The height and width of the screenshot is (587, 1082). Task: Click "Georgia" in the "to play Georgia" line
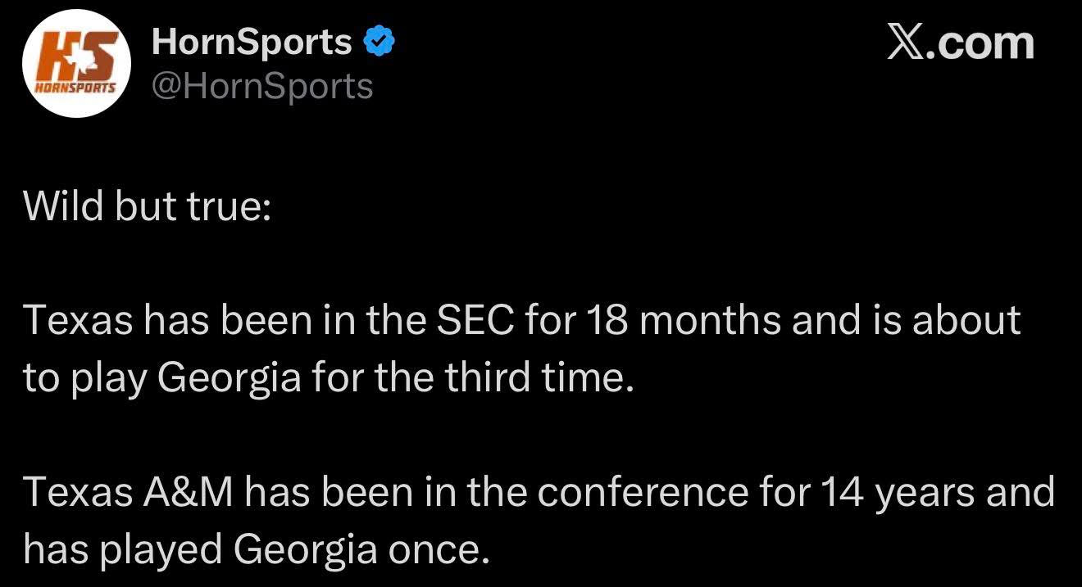tap(230, 377)
